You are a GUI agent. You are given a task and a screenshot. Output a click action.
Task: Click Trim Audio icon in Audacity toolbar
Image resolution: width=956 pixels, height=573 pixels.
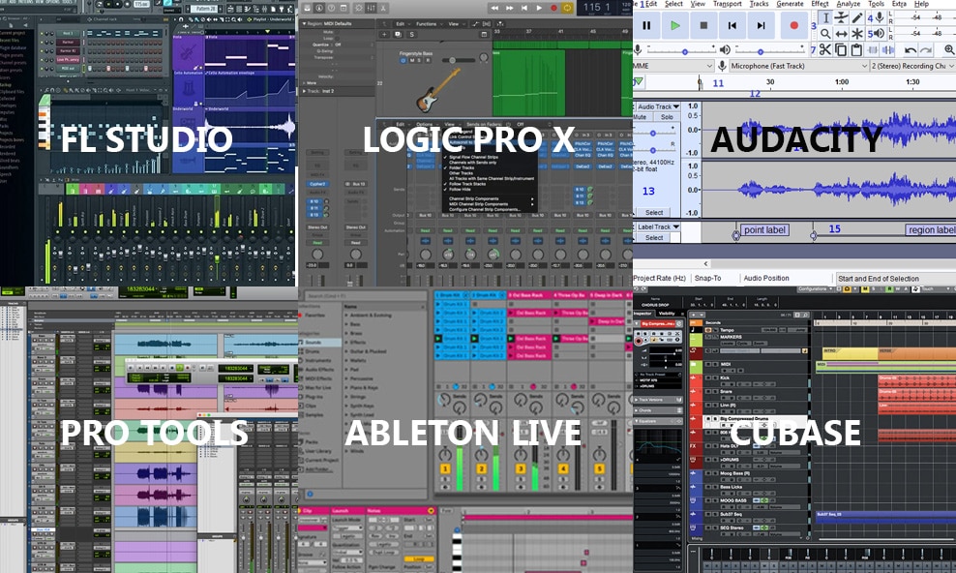point(873,50)
